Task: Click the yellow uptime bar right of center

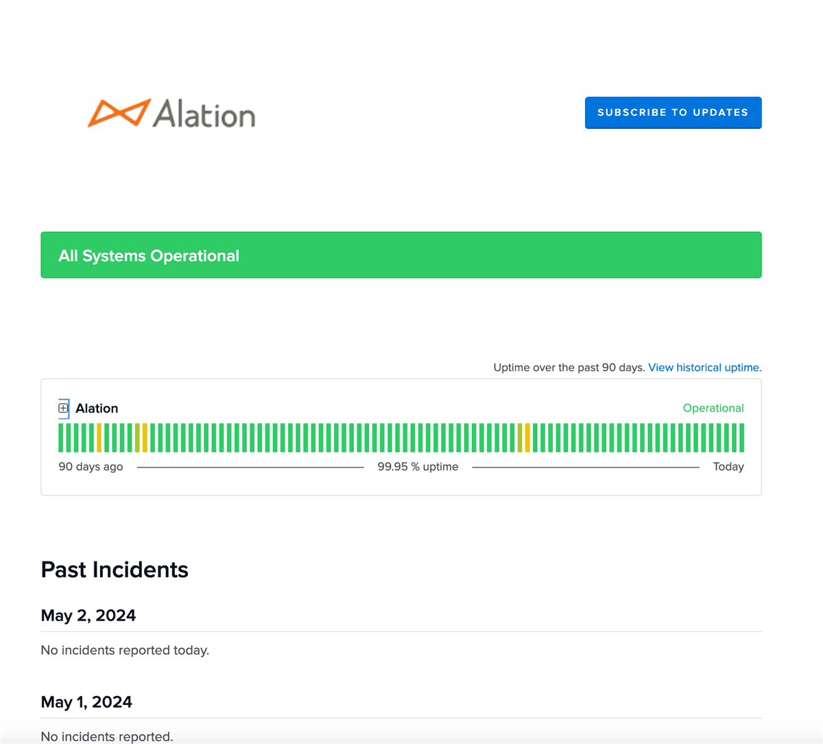Action: click(x=527, y=437)
